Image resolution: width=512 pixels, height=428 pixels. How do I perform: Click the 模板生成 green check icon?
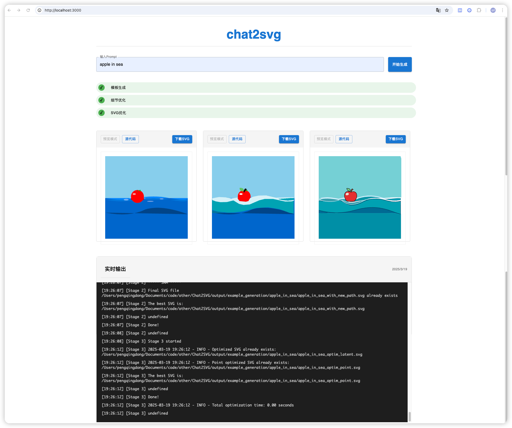[x=102, y=88]
